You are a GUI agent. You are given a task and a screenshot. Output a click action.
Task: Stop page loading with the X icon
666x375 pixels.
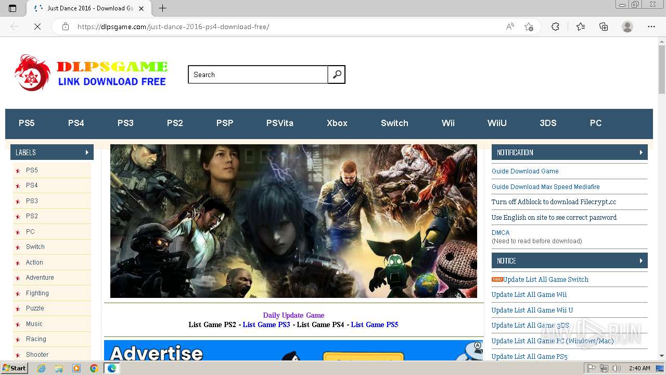coord(37,27)
